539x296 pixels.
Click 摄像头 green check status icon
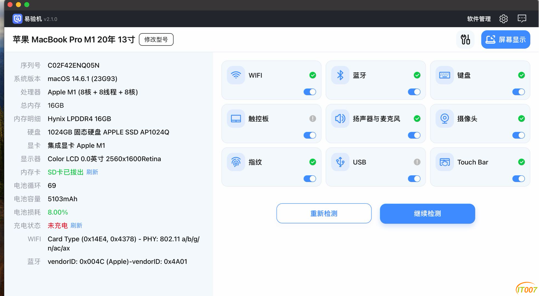tap(521, 118)
